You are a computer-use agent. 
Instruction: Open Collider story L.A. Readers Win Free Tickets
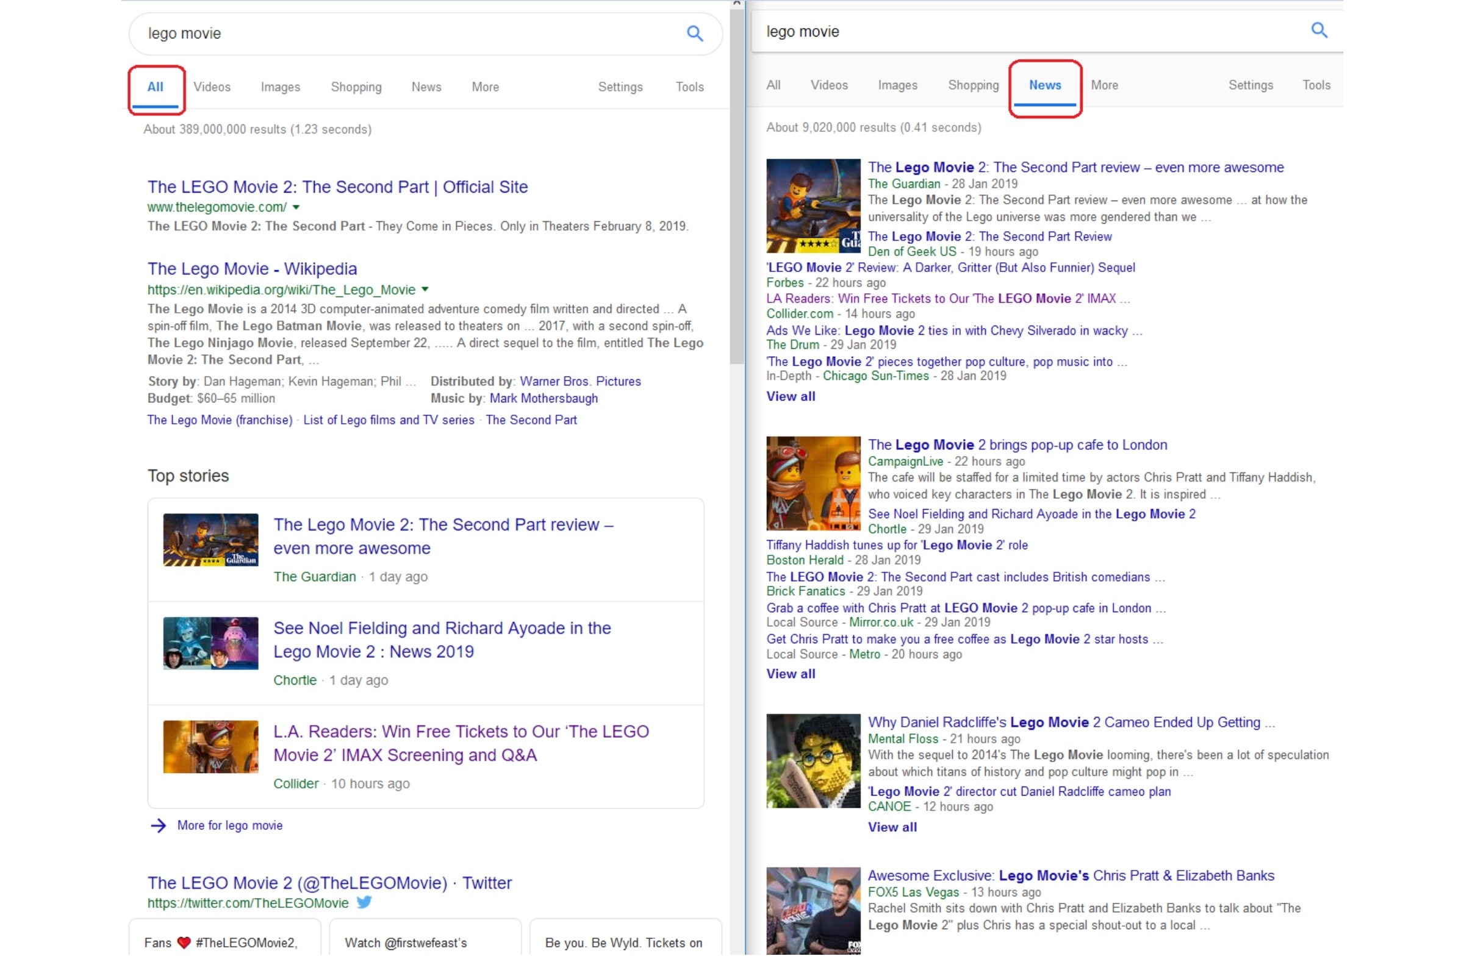click(461, 743)
